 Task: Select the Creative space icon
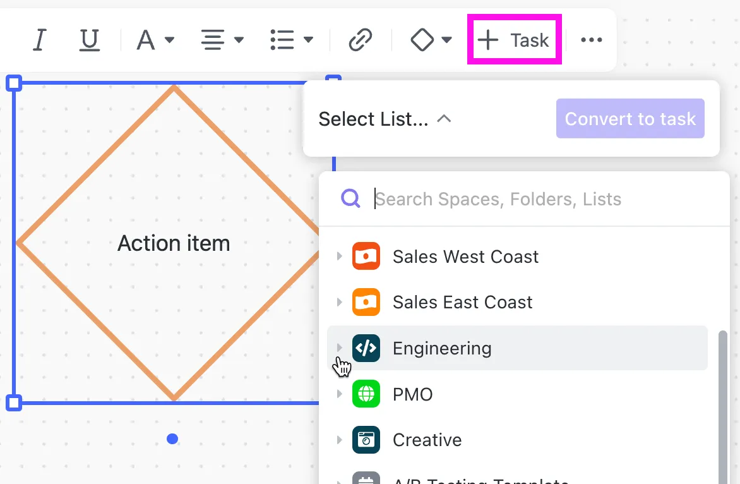click(366, 440)
